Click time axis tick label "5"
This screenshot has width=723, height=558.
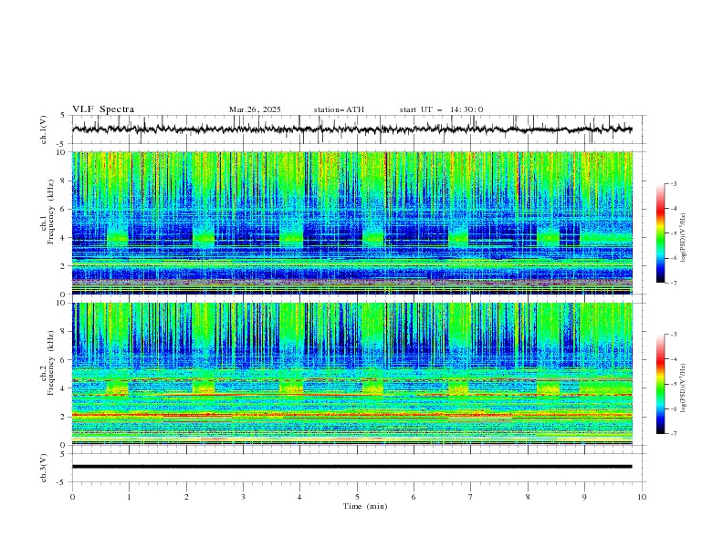point(357,497)
